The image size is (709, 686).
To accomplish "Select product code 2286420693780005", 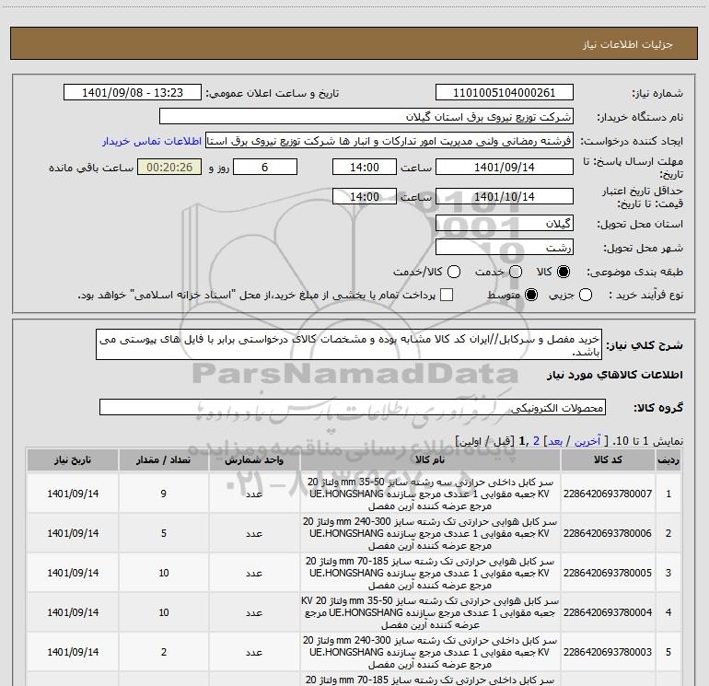I will click(608, 573).
